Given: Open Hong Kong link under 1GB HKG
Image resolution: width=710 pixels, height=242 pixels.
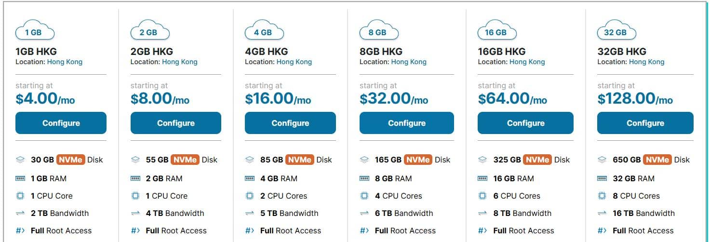Looking at the screenshot, I should [65, 62].
